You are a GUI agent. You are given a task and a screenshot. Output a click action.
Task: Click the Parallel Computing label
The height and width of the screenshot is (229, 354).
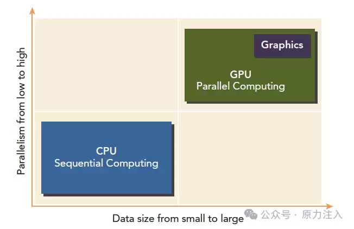coord(241,86)
